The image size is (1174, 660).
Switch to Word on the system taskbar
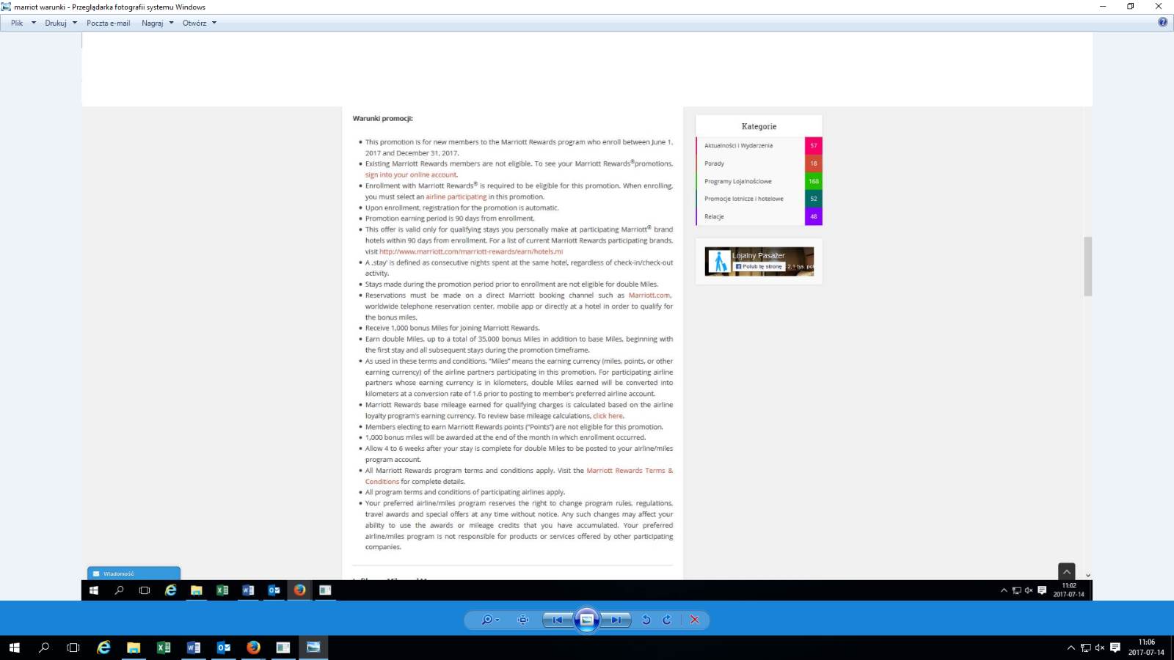tap(194, 648)
